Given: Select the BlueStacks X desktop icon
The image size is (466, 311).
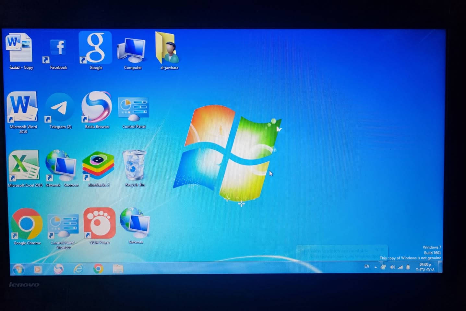Looking at the screenshot, I should tap(98, 166).
